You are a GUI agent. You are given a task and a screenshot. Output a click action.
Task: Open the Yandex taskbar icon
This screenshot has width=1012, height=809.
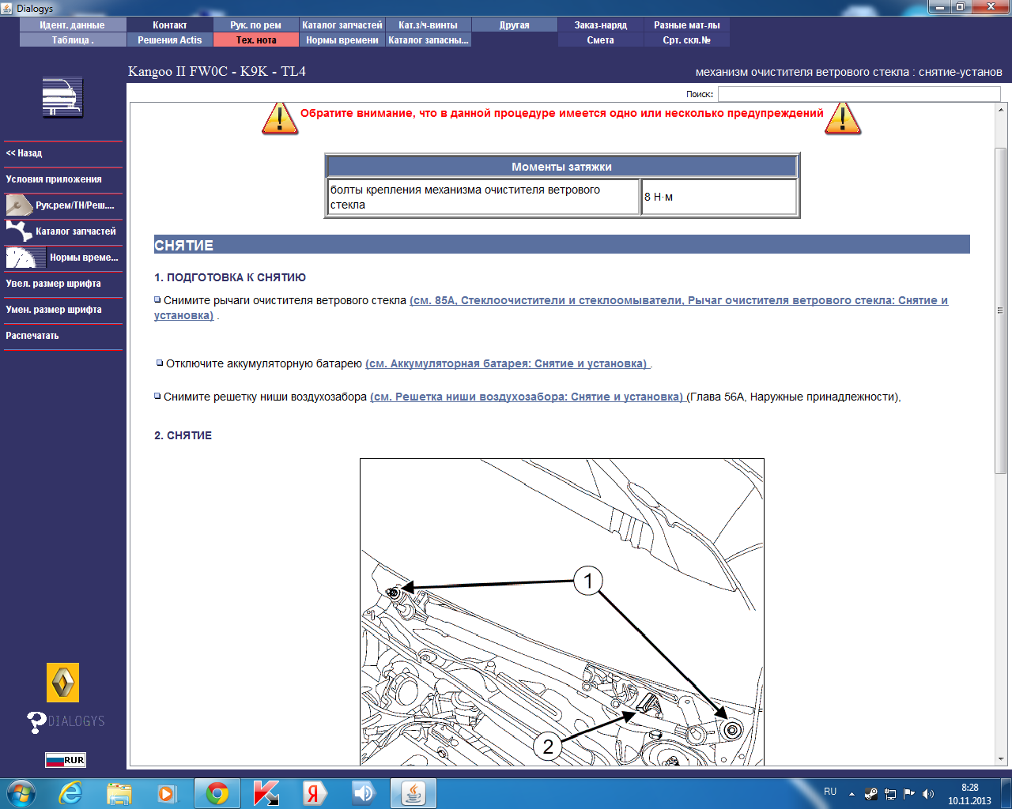(315, 793)
